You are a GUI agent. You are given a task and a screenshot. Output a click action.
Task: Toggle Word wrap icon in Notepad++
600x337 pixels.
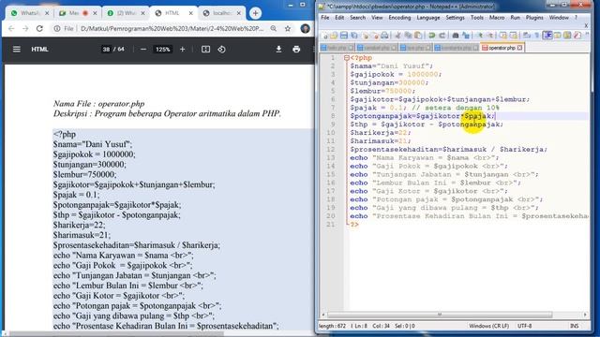[527, 36]
